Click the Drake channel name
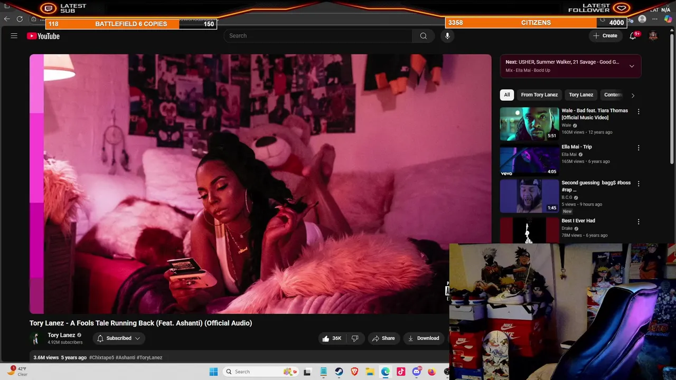This screenshot has height=380, width=676. [567, 229]
